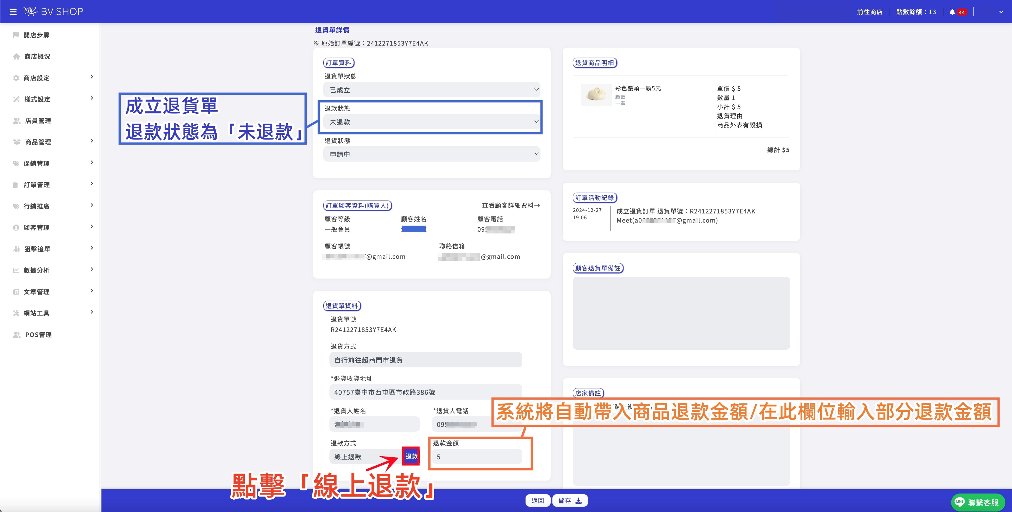Click the chart icon beside 數據分析
The width and height of the screenshot is (1012, 512).
(16, 270)
